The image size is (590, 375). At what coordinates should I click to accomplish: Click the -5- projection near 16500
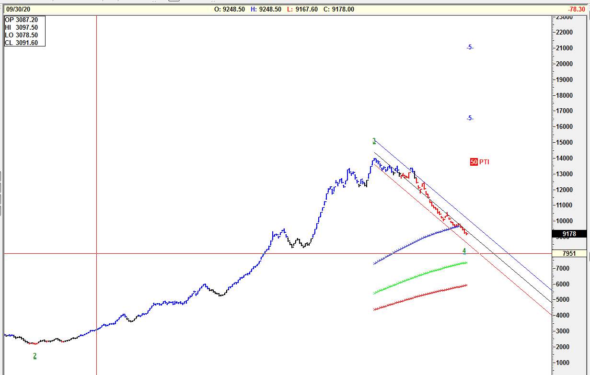click(470, 118)
